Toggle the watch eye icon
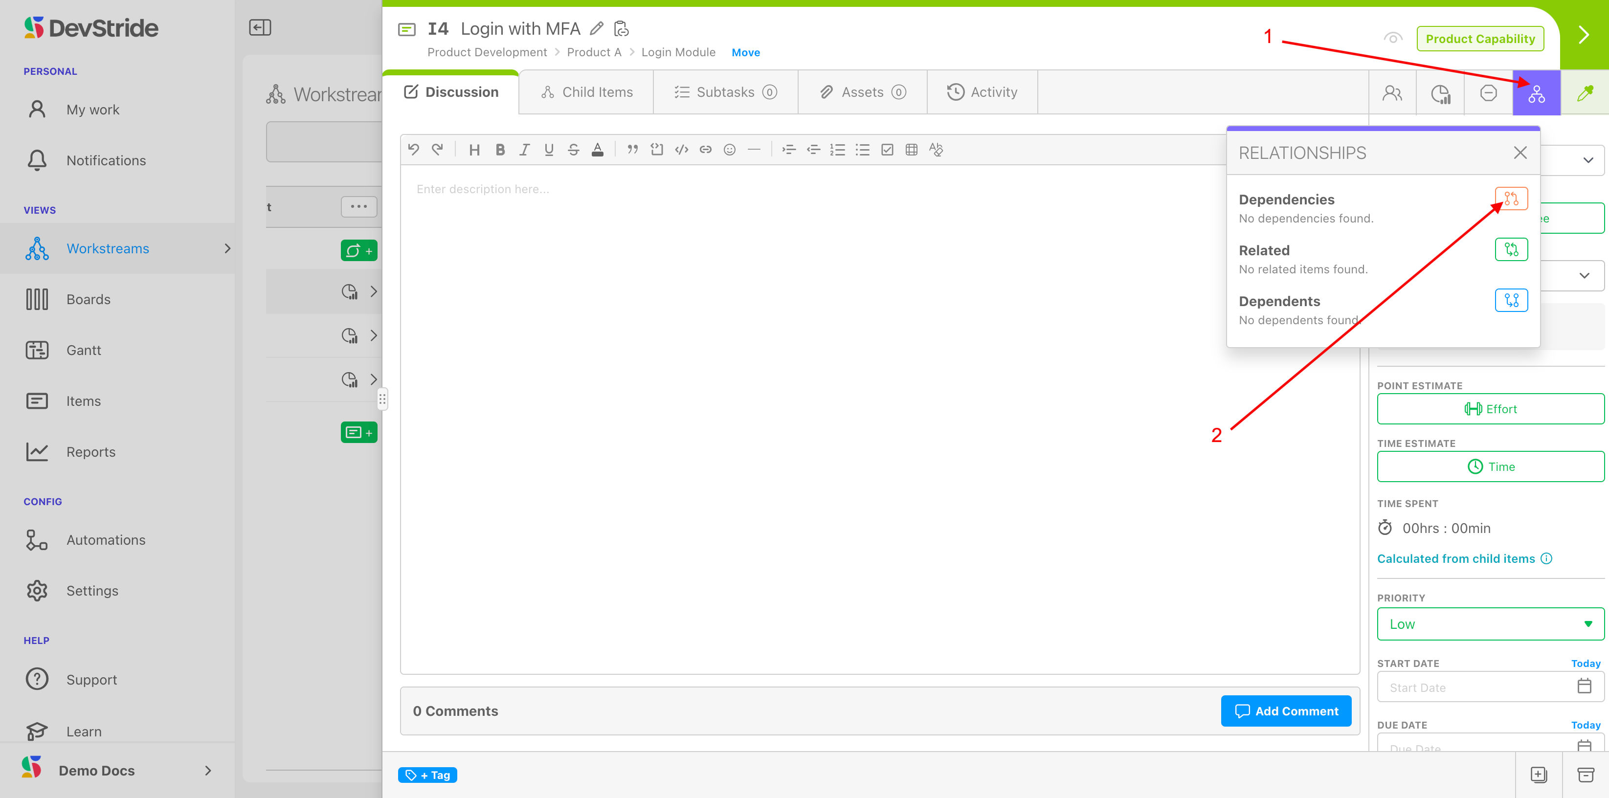Screen dimensions: 1609x798 1392,38
